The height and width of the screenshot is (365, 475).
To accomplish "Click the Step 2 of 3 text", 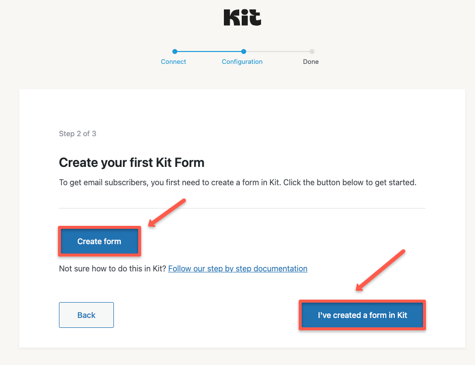I will 77,133.
